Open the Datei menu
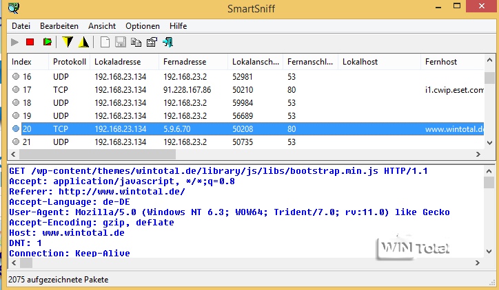The image size is (499, 290). pyautogui.click(x=21, y=25)
